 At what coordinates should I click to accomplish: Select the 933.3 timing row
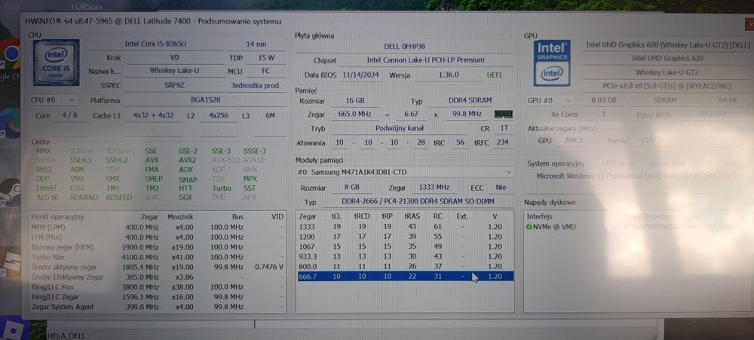(x=406, y=256)
